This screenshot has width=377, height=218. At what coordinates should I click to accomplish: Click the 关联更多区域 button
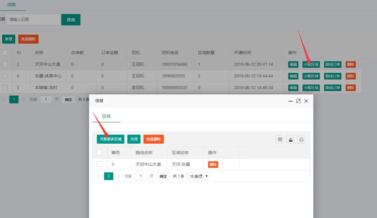coord(110,139)
